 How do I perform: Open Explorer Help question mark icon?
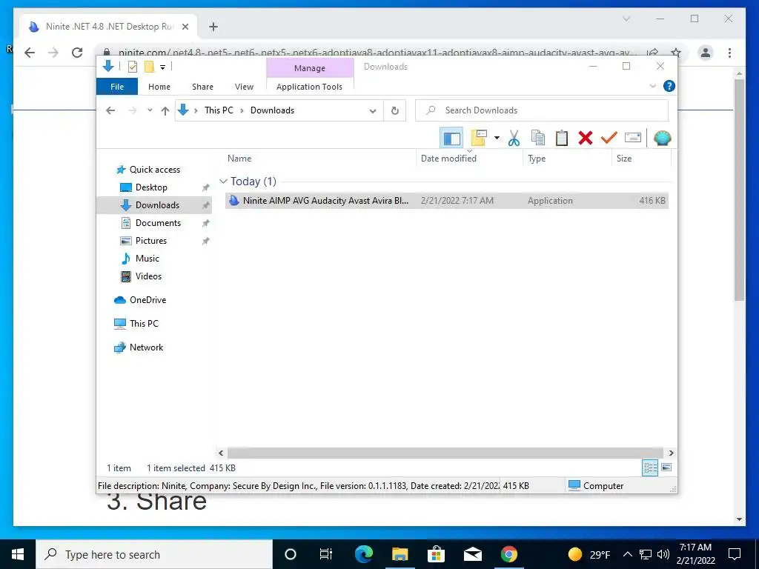click(x=669, y=86)
